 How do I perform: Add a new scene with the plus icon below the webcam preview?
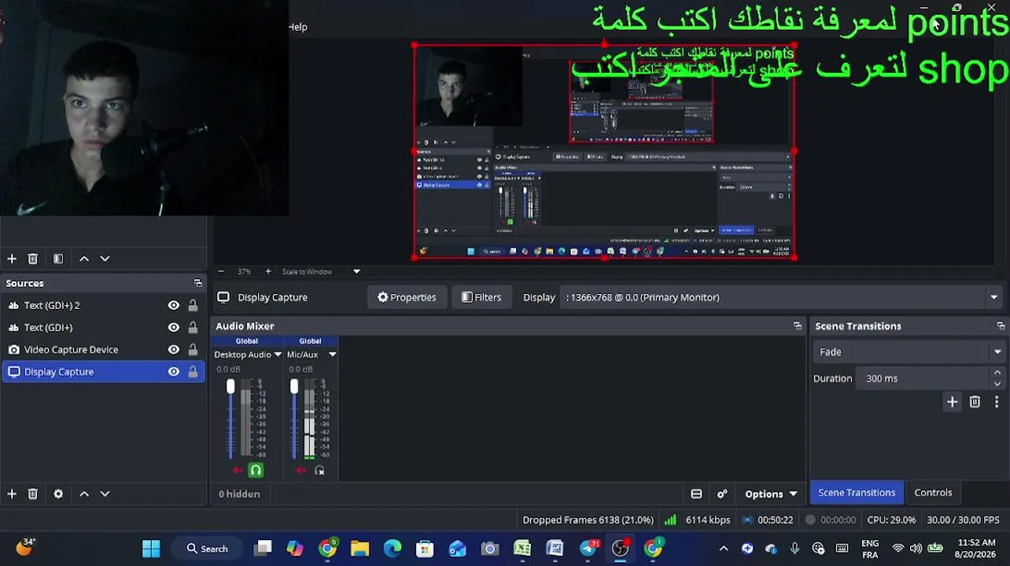[12, 259]
